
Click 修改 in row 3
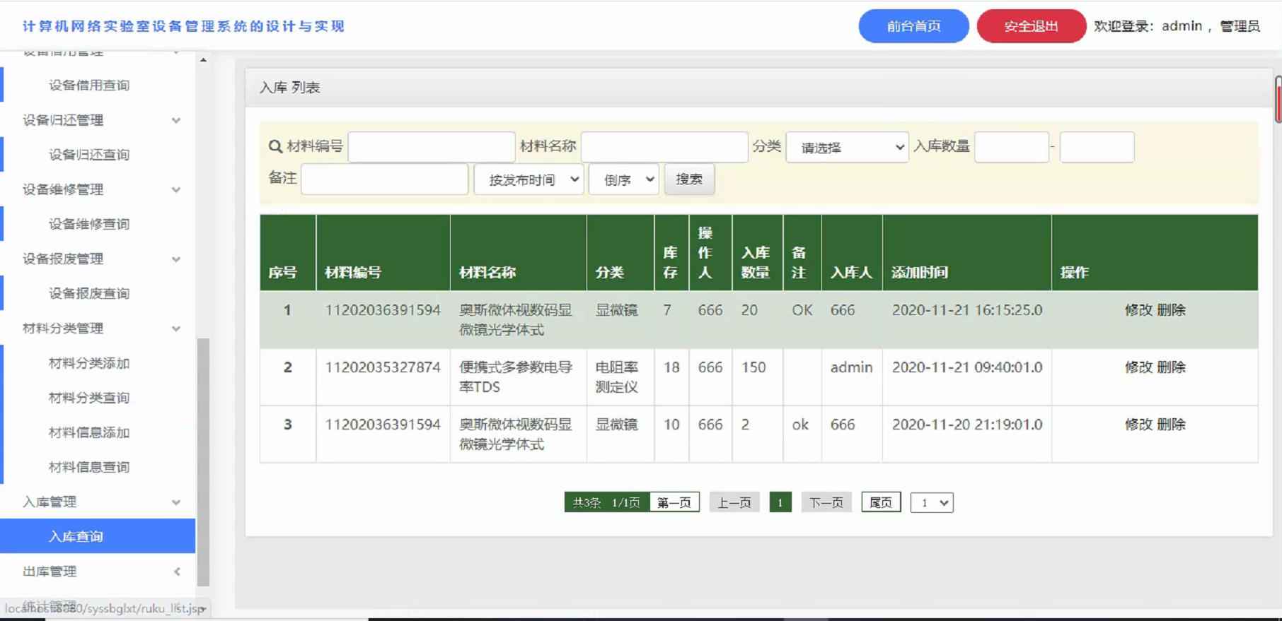[1138, 425]
